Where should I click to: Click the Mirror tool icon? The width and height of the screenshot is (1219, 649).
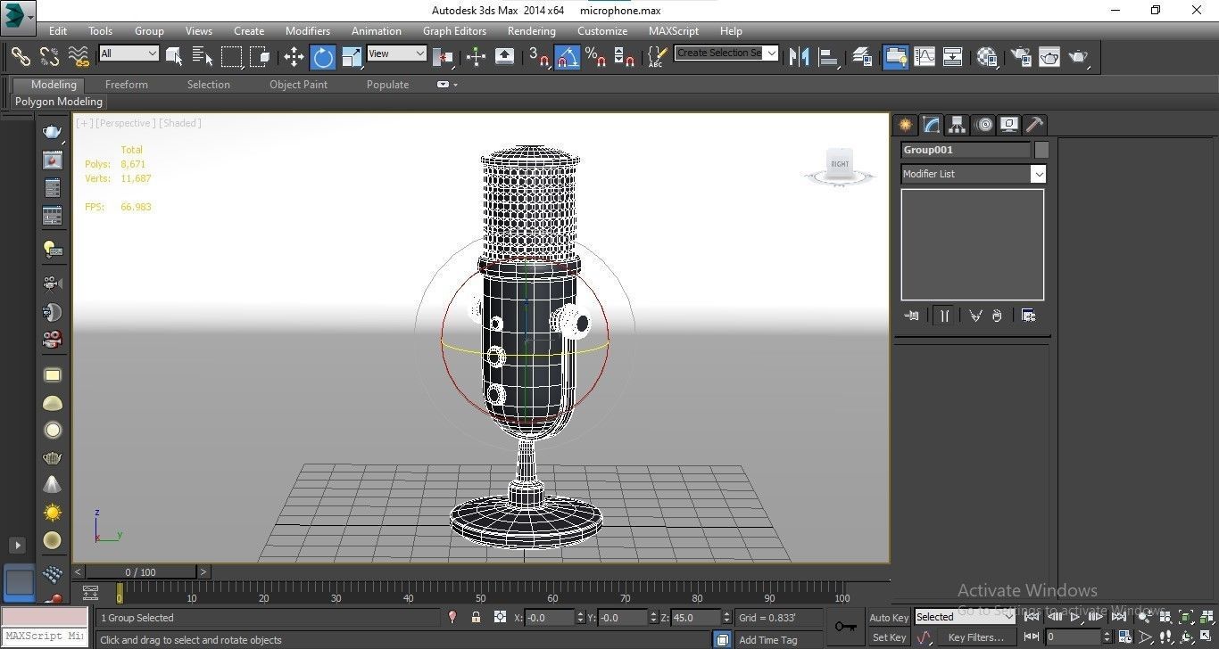800,57
